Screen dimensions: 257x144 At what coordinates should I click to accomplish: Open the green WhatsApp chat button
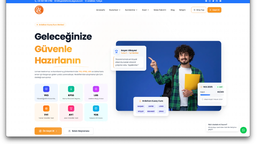[x=243, y=130]
